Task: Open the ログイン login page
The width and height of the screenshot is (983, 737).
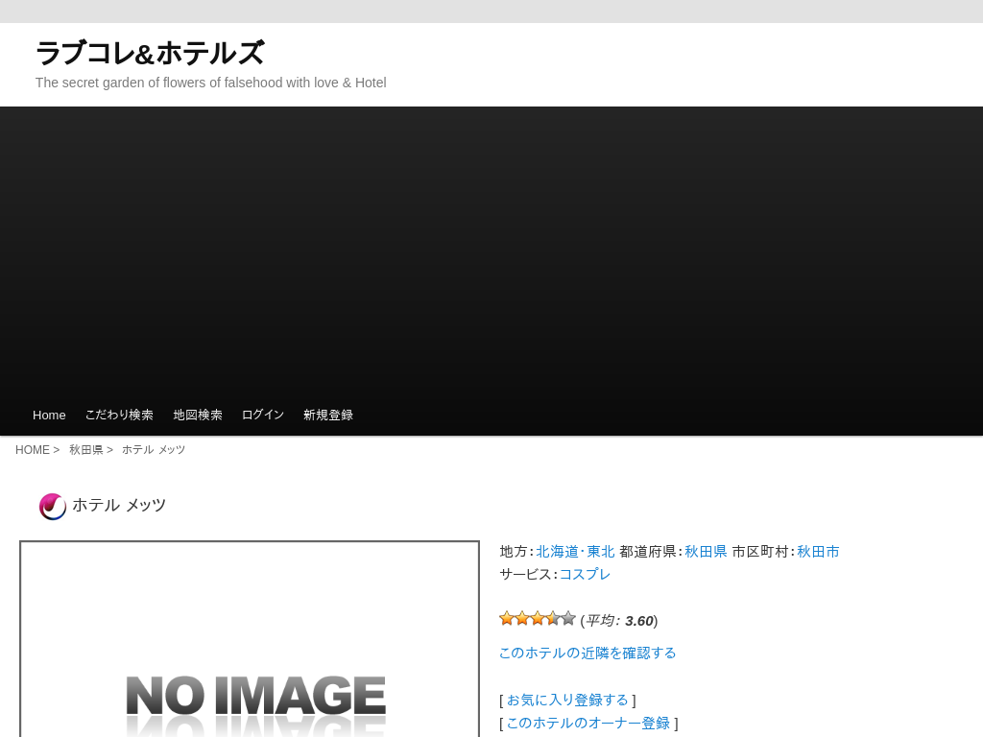Action: (263, 415)
